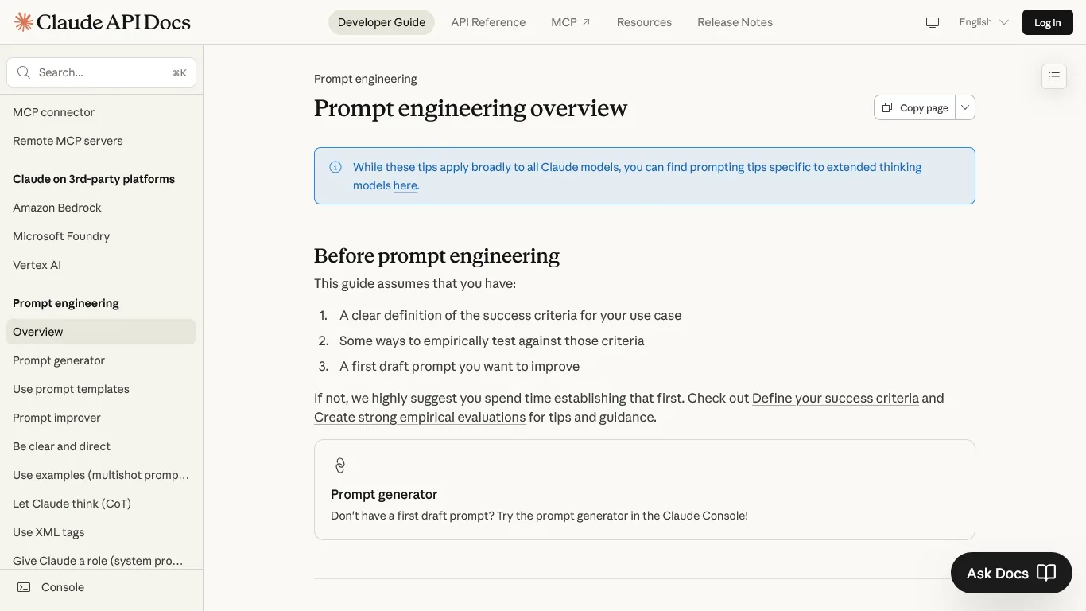Follow the 'here' link in notice
This screenshot has height=611, width=1086.
click(x=405, y=185)
